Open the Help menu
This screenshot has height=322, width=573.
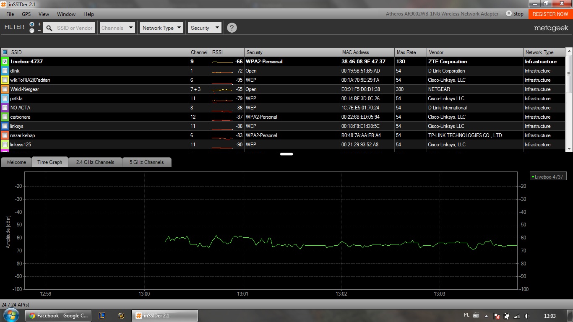point(89,14)
